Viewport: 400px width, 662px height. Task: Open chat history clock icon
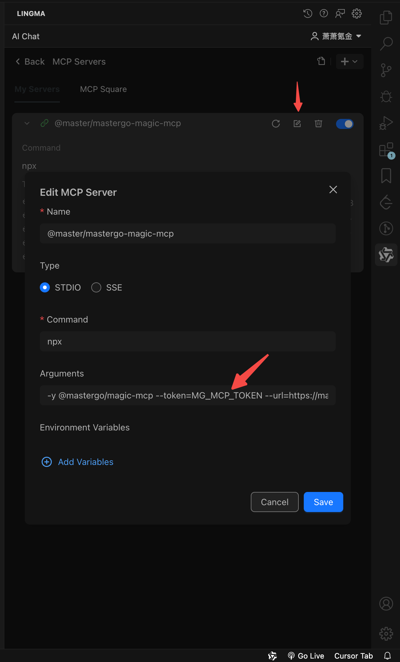click(x=308, y=13)
